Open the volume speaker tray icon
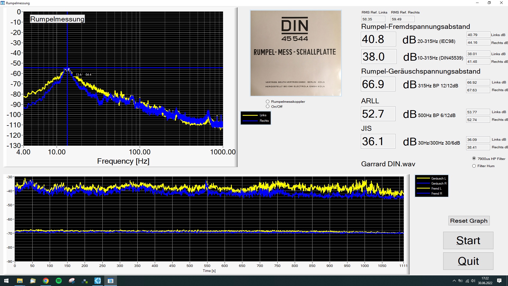Image resolution: width=508 pixels, height=286 pixels. point(473,281)
